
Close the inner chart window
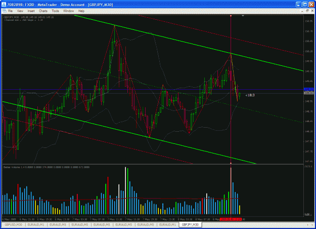pos(312,11)
